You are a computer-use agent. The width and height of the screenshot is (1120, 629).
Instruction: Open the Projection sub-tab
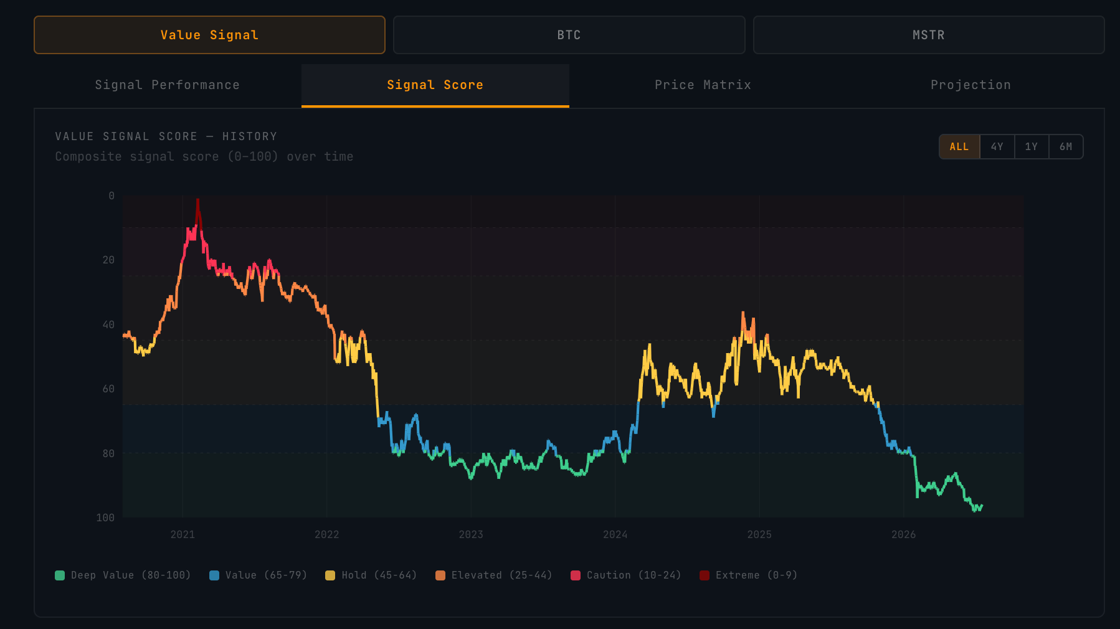[971, 85]
